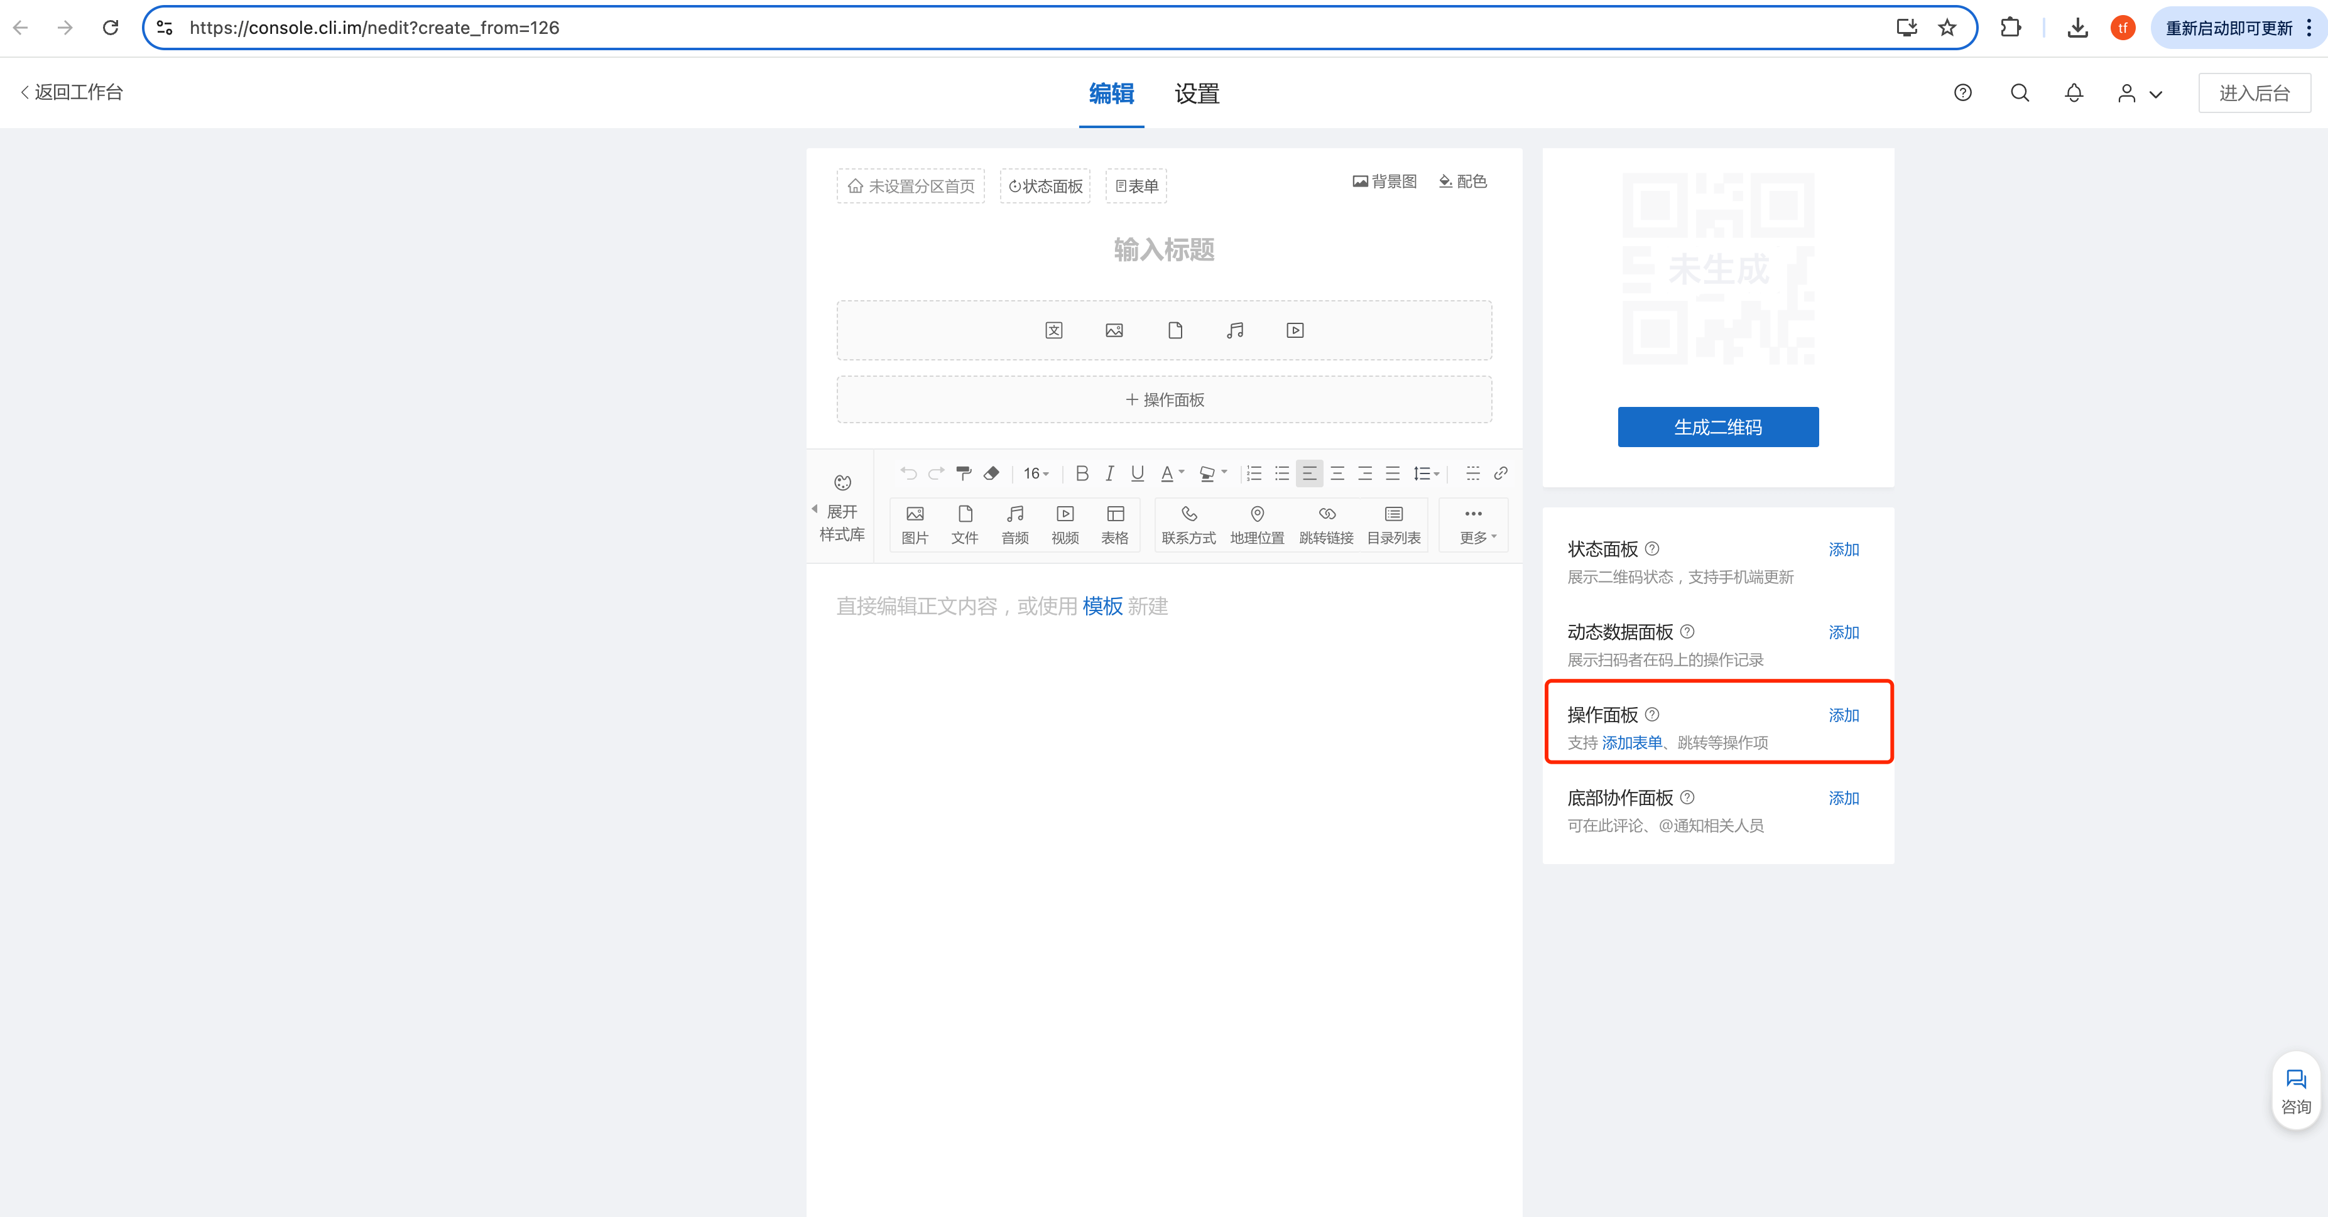The height and width of the screenshot is (1217, 2328).
Task: Click the format painter icon in toolbar
Action: tap(964, 472)
